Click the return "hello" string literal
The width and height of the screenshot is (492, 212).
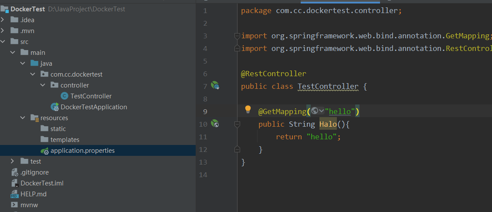point(322,137)
